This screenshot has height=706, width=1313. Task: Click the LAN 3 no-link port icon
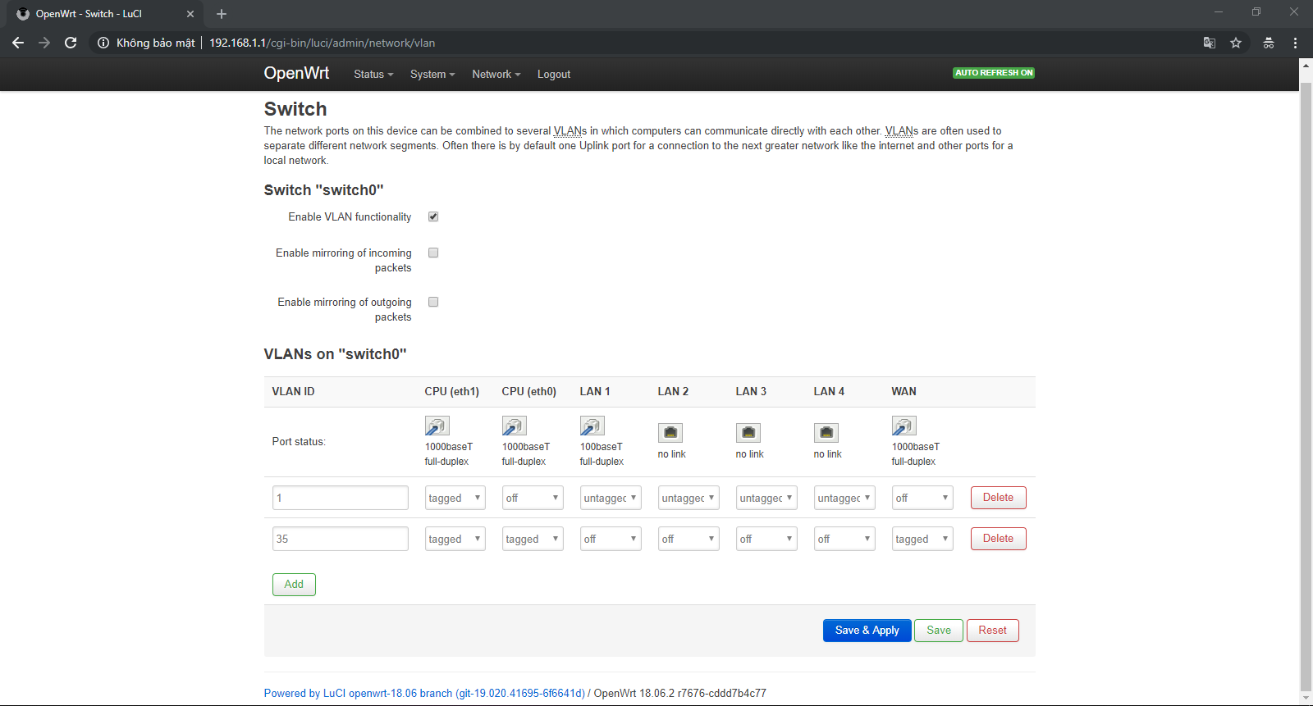pos(748,432)
